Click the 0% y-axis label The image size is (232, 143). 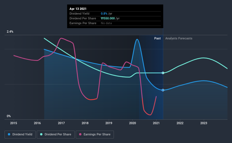click(9, 116)
